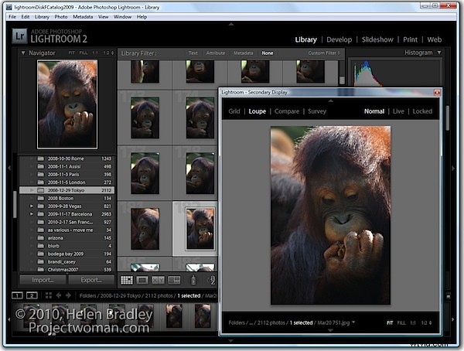
Task: Open the Custom Filter dropdown
Action: point(324,53)
